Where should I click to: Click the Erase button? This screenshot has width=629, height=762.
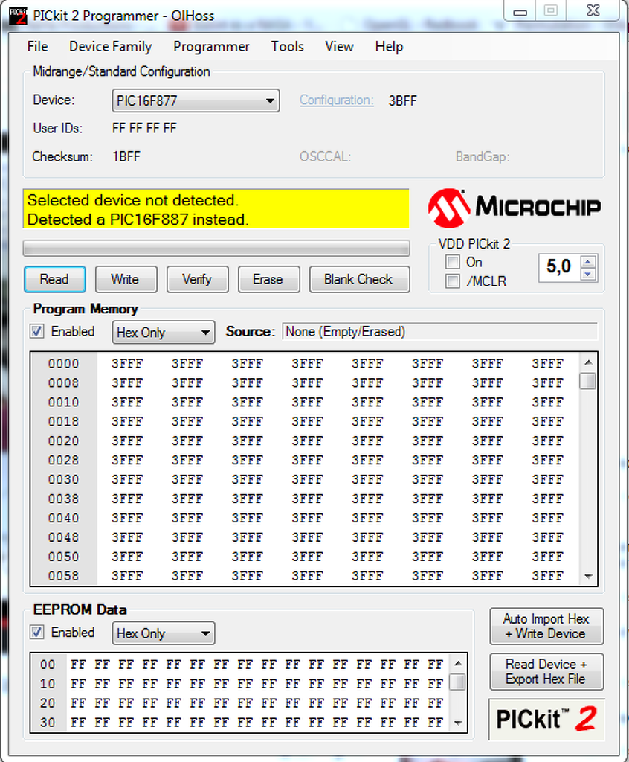268,280
